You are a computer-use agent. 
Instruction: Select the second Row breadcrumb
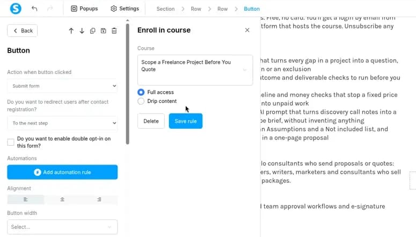pos(222,9)
